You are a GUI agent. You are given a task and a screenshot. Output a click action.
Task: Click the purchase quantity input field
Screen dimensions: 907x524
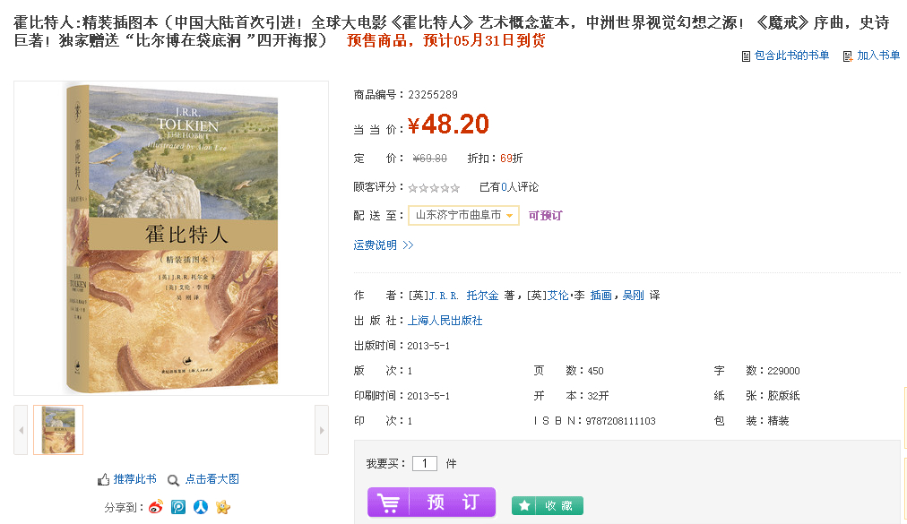coord(424,463)
